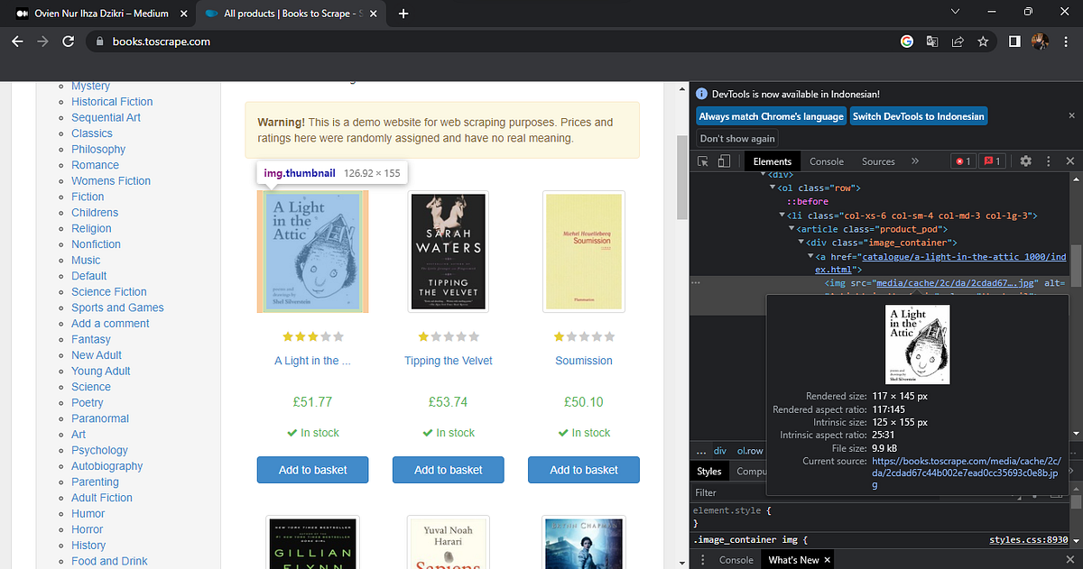Viewport: 1083px width, 569px height.
Task: Click the Google Translate icon in address bar
Action: pos(932,41)
